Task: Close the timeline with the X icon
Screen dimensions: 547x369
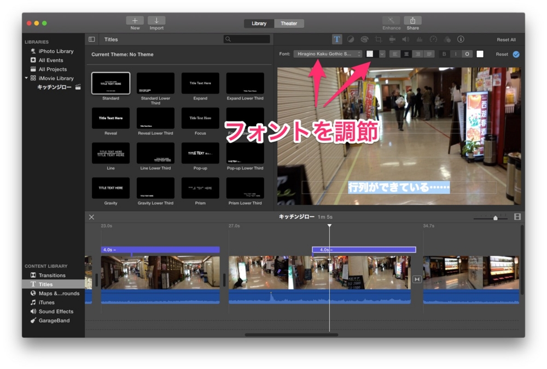Action: point(91,217)
